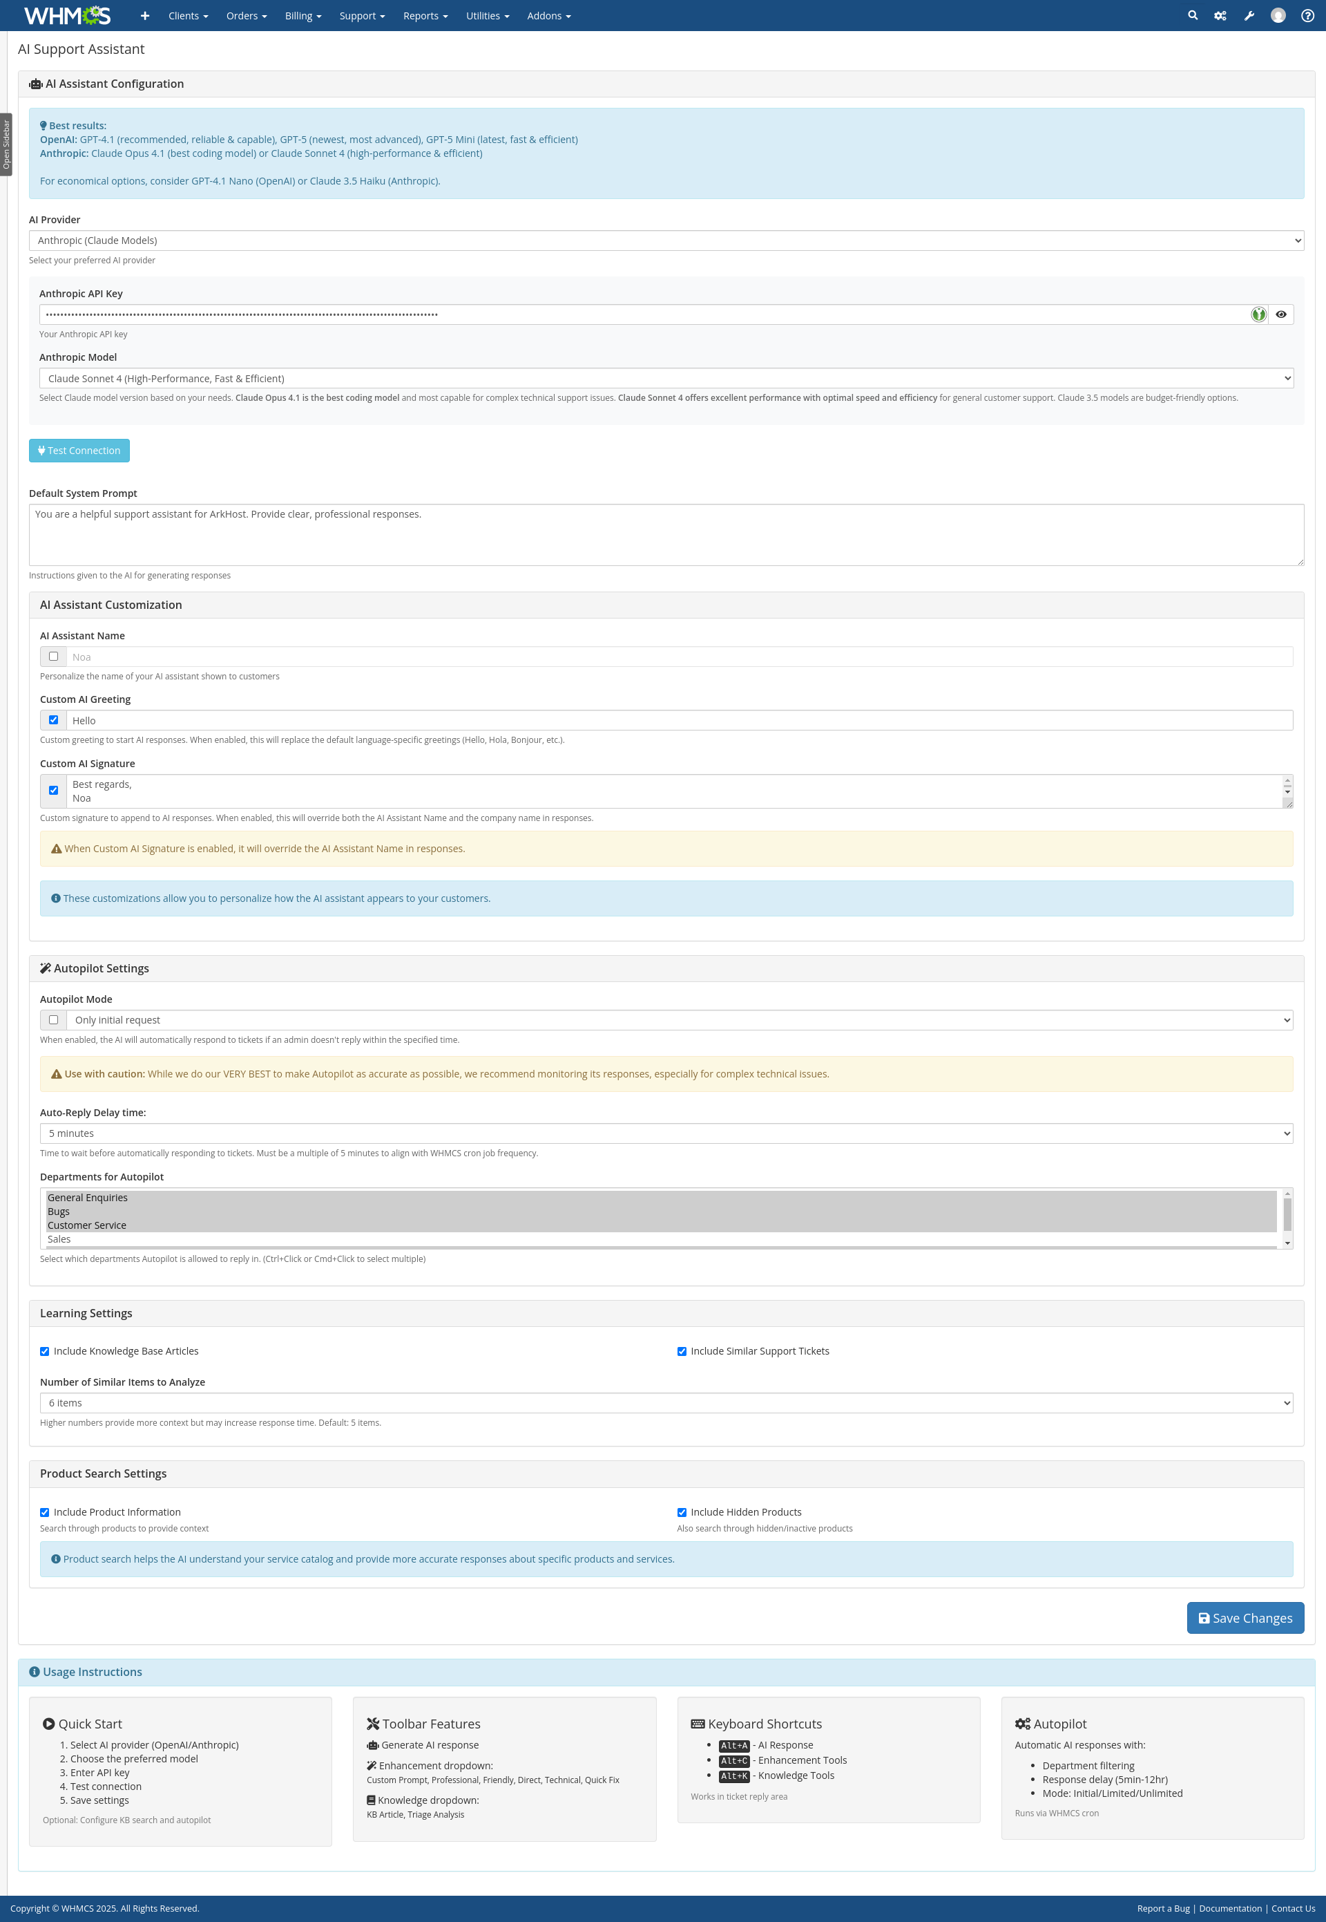Click the warning icon in signature override alert
This screenshot has width=1326, height=1922.
click(57, 849)
